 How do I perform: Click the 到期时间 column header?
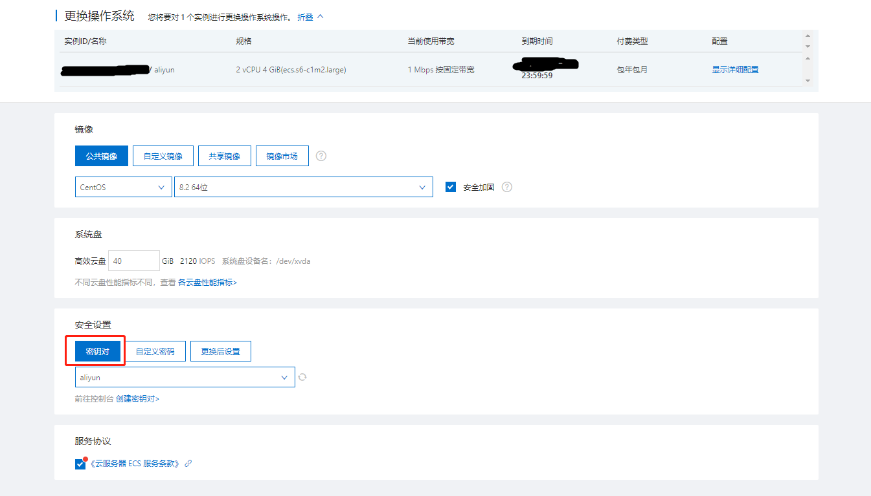pyautogui.click(x=537, y=41)
